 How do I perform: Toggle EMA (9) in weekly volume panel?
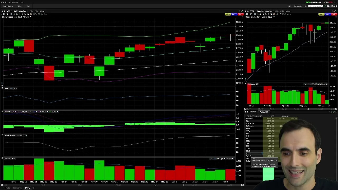pos(318,84)
